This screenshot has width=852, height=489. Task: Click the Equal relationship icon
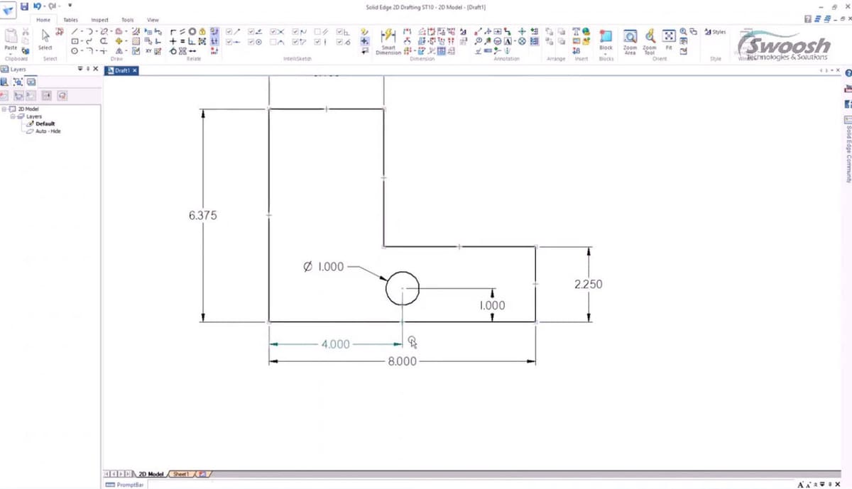click(x=182, y=42)
